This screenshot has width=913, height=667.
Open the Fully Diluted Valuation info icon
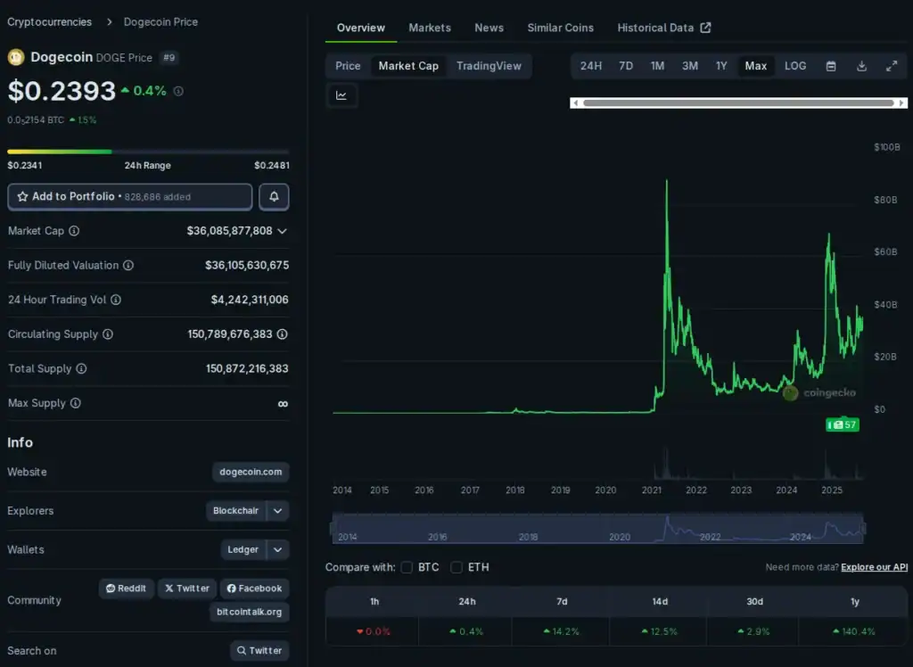(x=128, y=265)
